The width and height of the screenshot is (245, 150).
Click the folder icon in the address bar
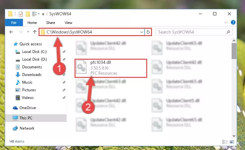click(43, 32)
